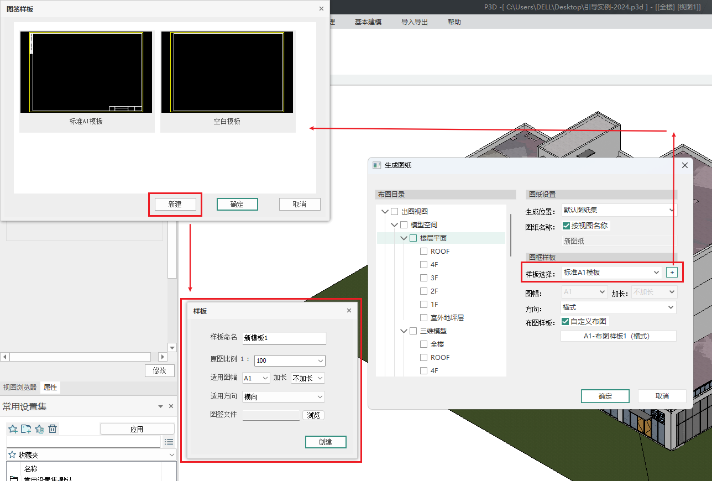The height and width of the screenshot is (481, 712).
Task: Collapse the 模型空间 tree node
Action: click(x=394, y=224)
